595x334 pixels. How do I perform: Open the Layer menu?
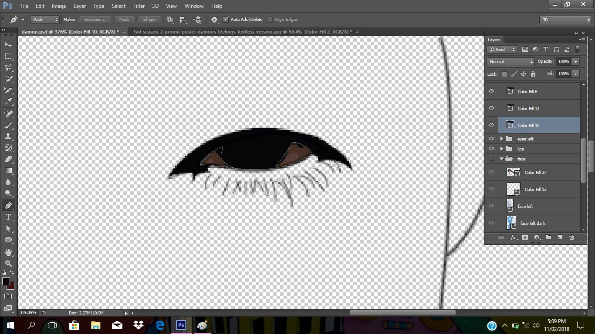coord(80,6)
